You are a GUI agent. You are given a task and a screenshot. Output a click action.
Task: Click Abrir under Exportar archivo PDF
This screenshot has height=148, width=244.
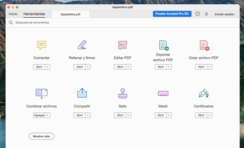[161, 67]
